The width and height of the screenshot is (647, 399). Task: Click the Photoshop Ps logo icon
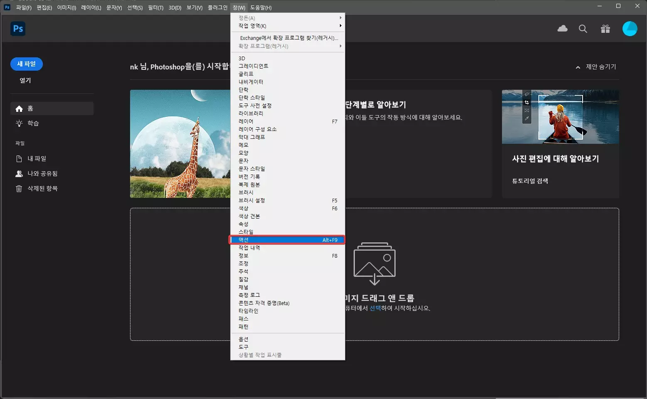click(x=17, y=28)
